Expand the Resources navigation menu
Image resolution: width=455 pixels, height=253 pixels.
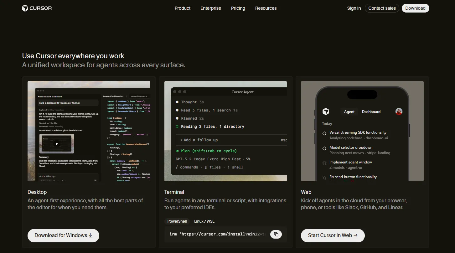pyautogui.click(x=266, y=8)
